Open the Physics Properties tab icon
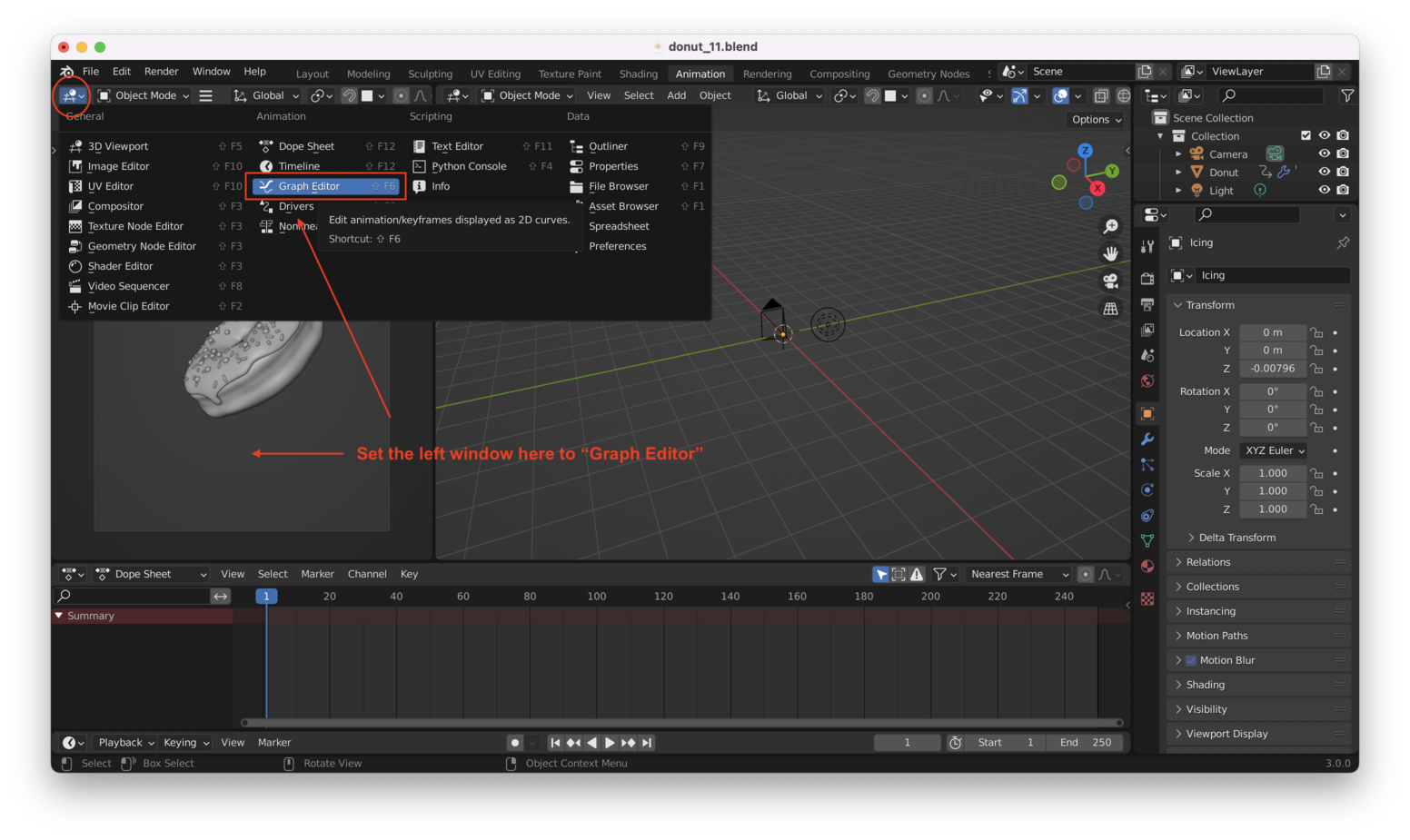 coord(1147,489)
